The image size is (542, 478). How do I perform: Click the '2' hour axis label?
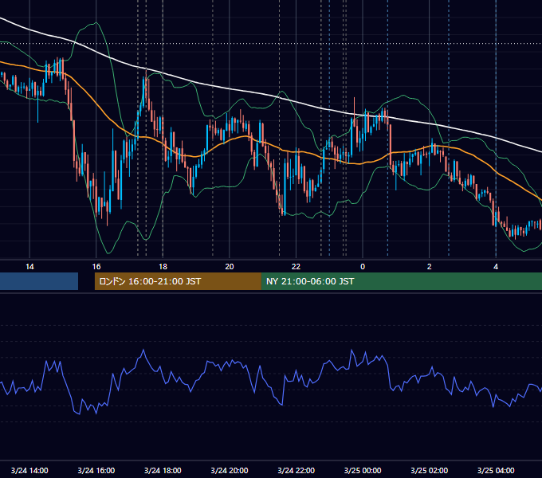pyautogui.click(x=430, y=267)
